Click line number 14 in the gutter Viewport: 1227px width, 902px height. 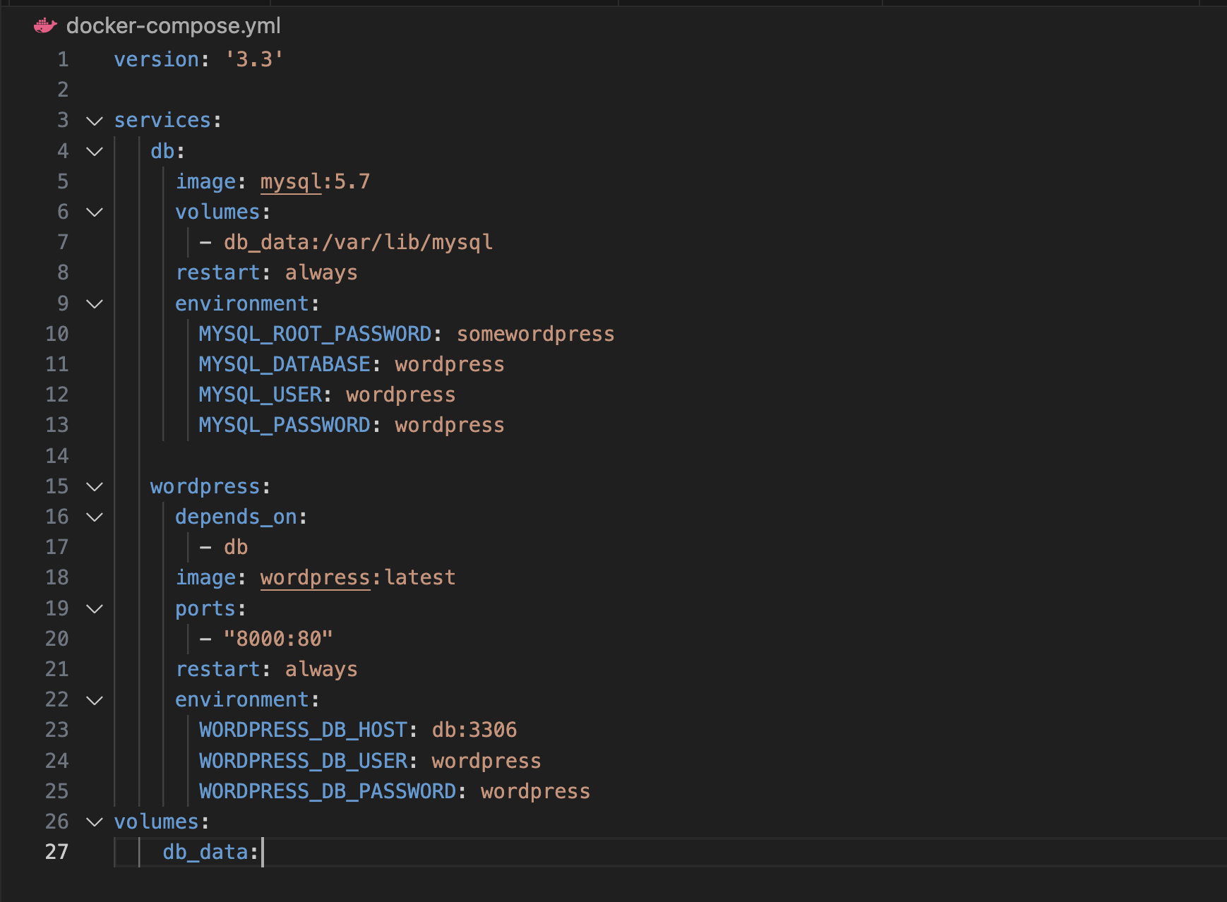pyautogui.click(x=57, y=456)
